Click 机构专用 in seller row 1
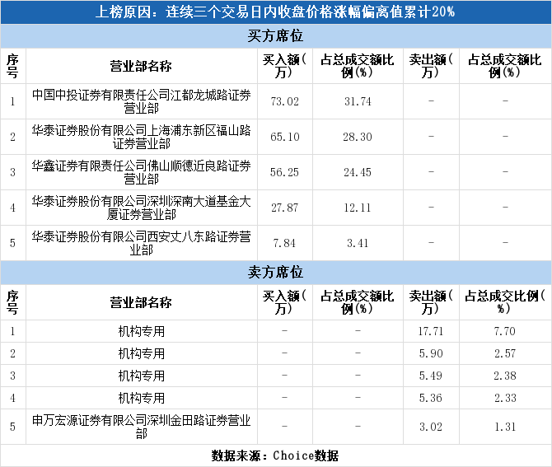This screenshot has width=552, height=467. (x=142, y=331)
